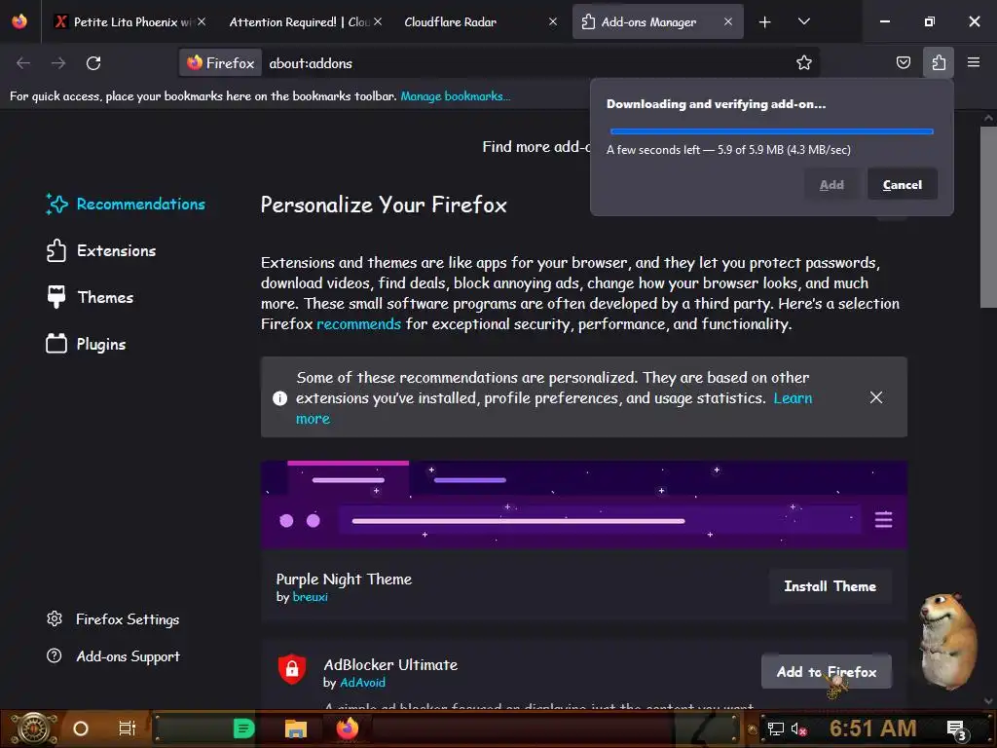Open the Extensions toolbar button
This screenshot has width=997, height=748.
939,62
